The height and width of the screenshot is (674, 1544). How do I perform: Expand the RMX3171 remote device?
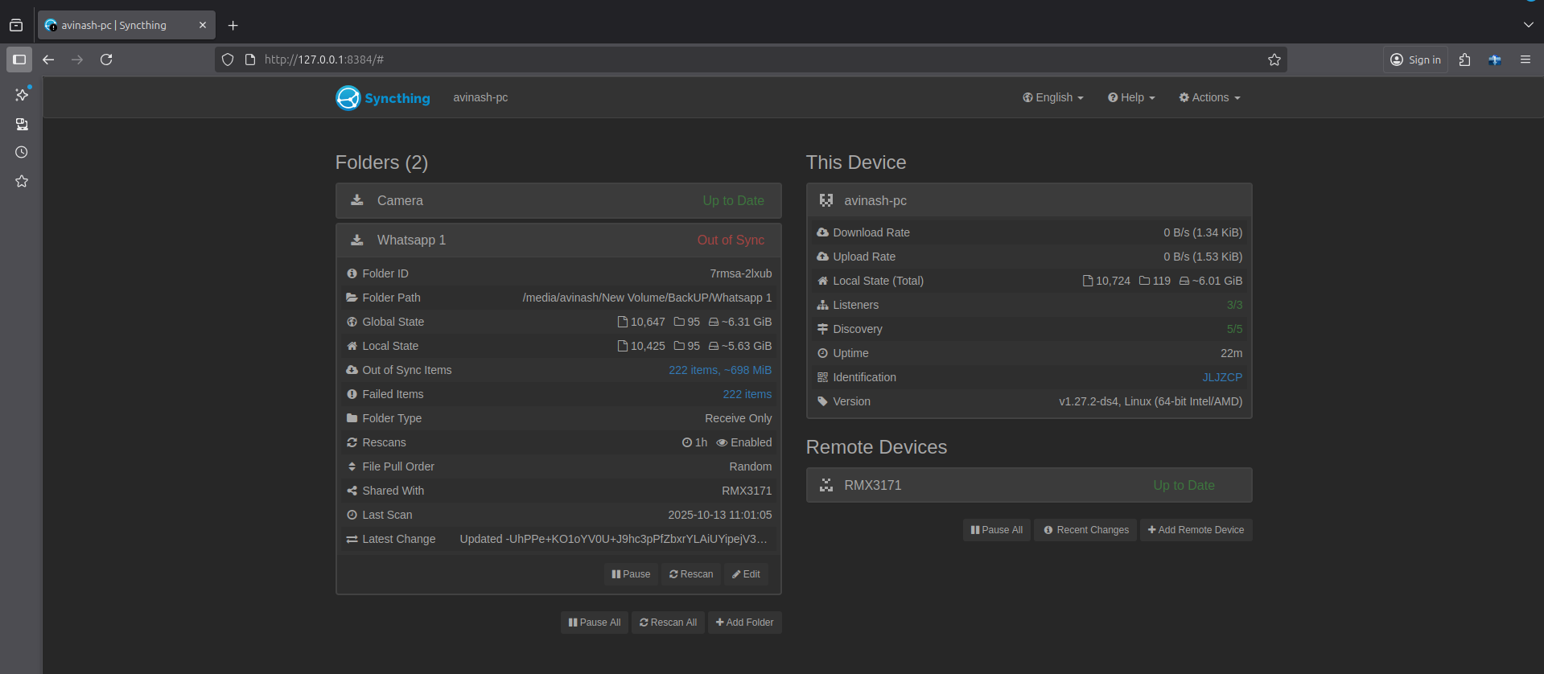click(x=1028, y=486)
